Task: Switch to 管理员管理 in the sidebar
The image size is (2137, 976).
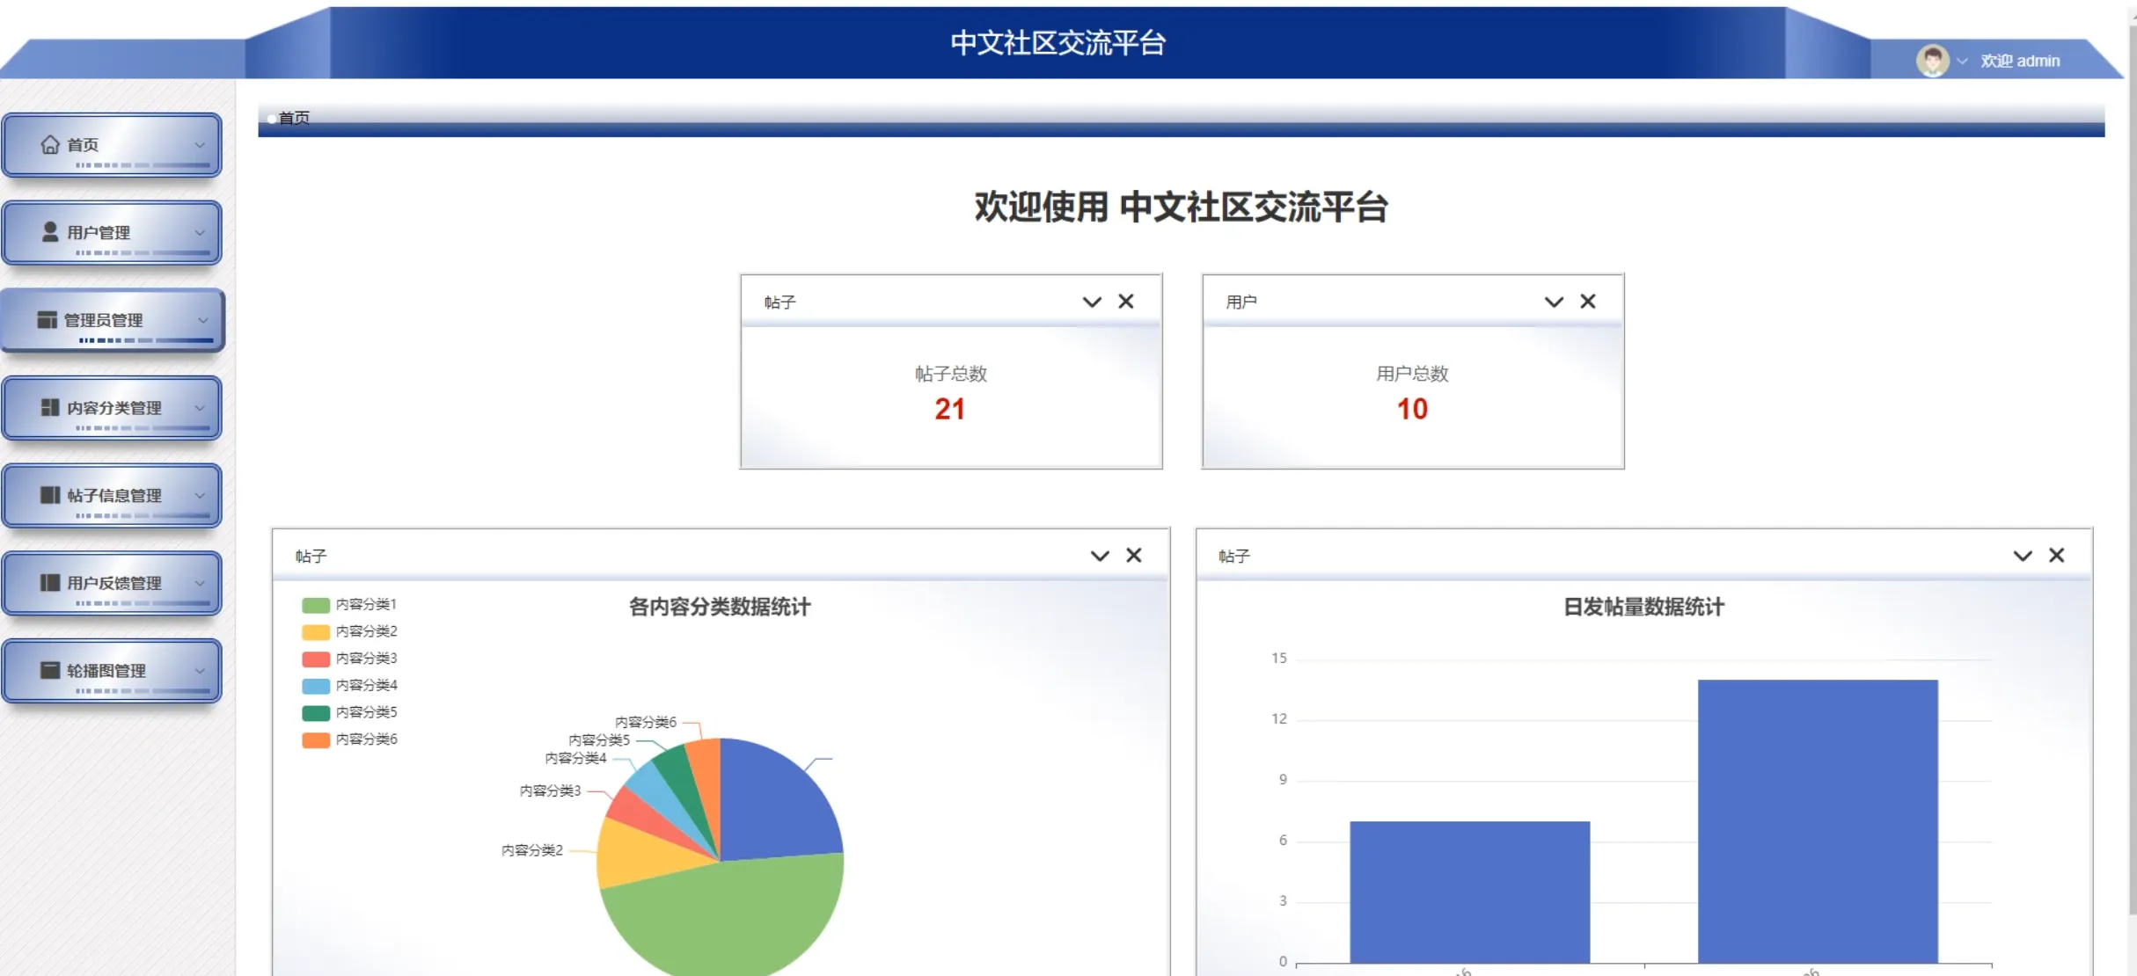Action: point(112,320)
